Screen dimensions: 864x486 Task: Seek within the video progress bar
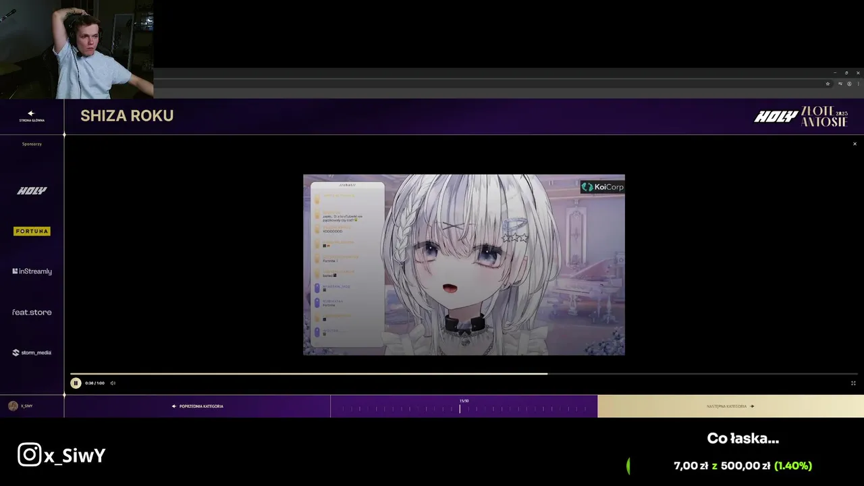click(464, 373)
